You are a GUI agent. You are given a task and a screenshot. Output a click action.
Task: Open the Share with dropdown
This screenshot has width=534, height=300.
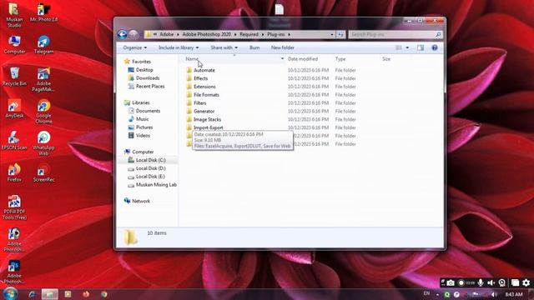click(224, 47)
